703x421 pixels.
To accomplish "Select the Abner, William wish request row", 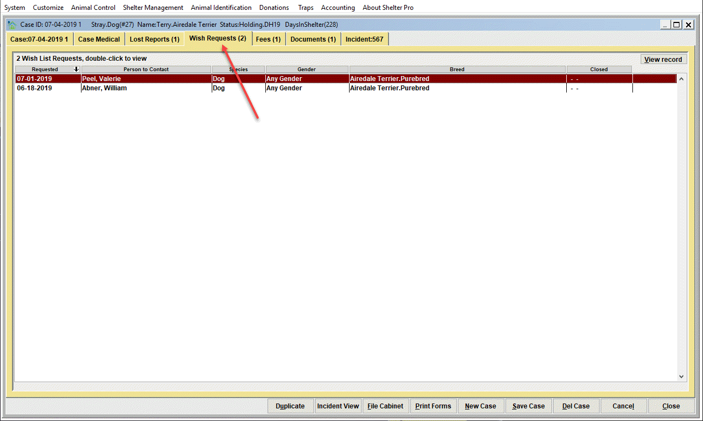I will coord(346,88).
